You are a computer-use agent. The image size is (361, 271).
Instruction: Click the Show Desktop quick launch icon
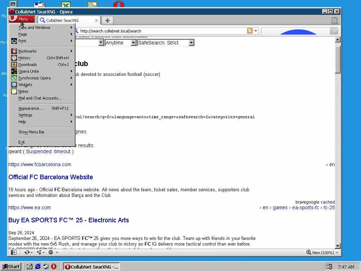pos(30,267)
